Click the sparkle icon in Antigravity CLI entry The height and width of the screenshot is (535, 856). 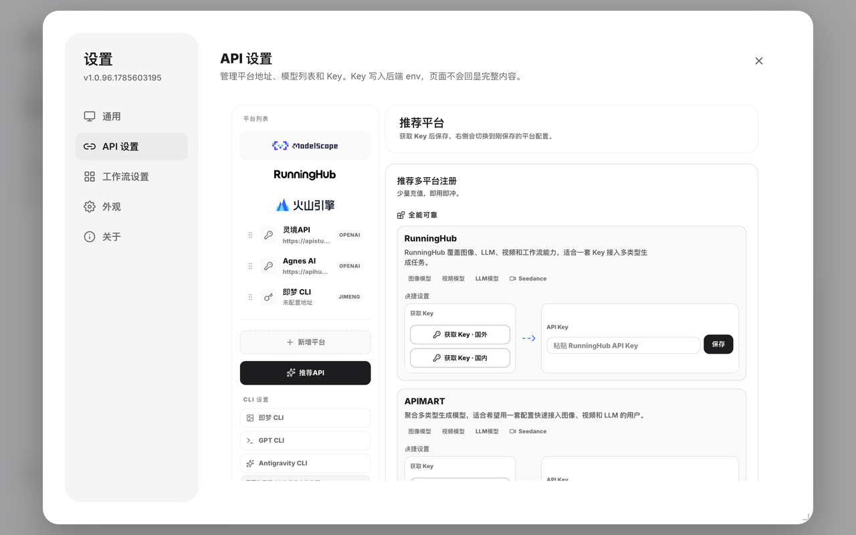250,463
